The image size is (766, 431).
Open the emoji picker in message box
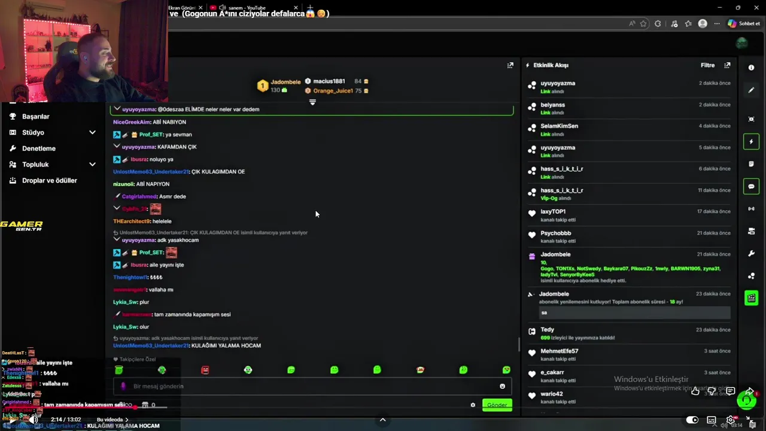[502, 386]
